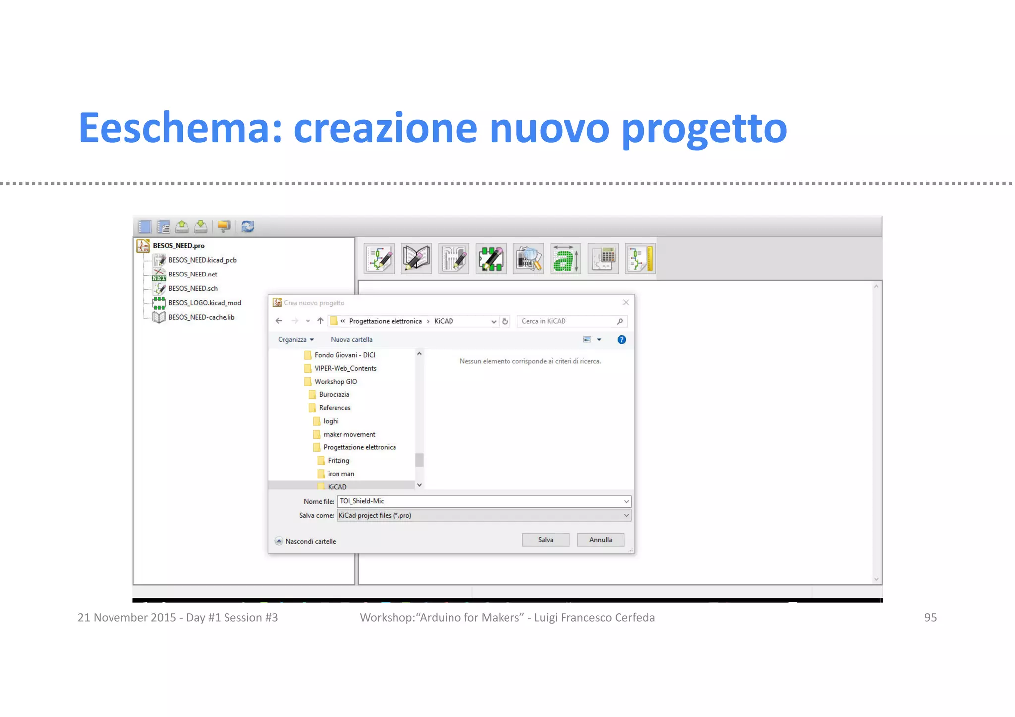Launch Eeschema schematic editor
This screenshot has width=1015, height=717.
379,258
